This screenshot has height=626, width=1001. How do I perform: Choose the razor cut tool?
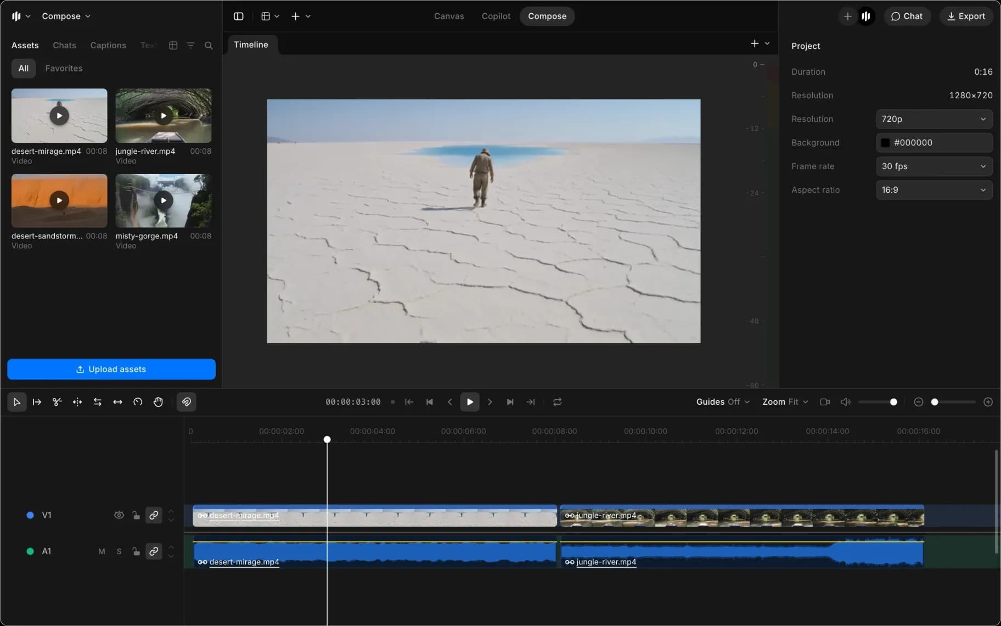[x=57, y=402]
